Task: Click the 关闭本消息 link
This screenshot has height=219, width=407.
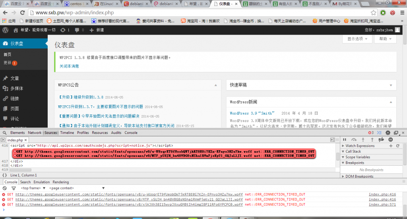Action: point(69,66)
